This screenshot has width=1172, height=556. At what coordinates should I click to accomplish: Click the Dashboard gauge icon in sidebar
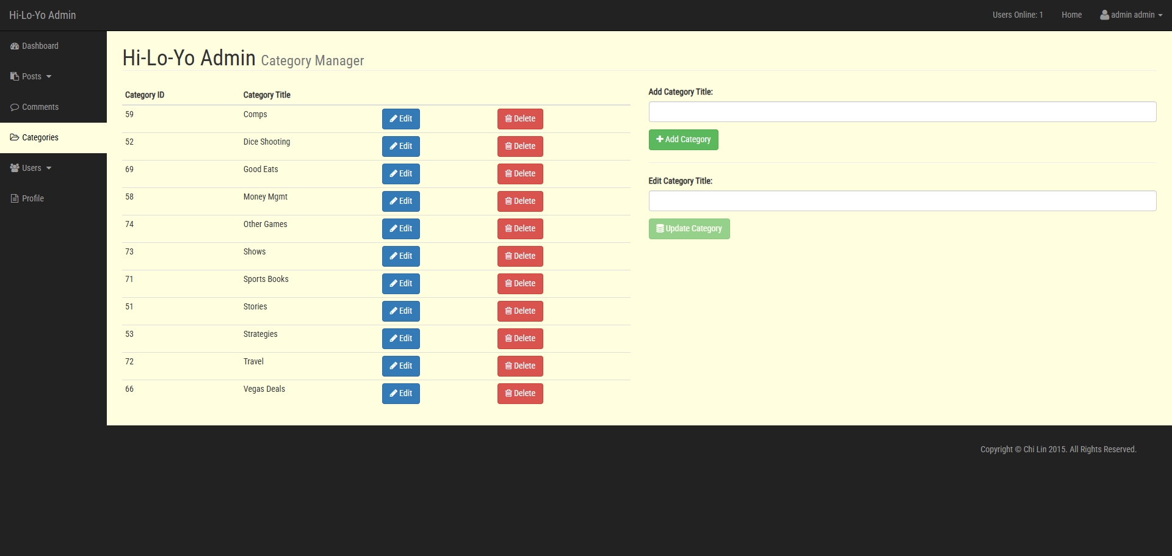[15, 46]
